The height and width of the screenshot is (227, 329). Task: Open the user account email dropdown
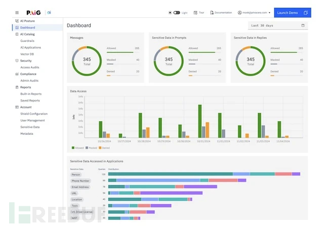pyautogui.click(x=254, y=13)
